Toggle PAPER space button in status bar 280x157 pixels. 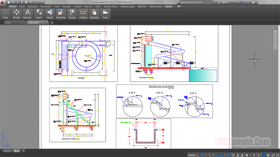point(191,155)
